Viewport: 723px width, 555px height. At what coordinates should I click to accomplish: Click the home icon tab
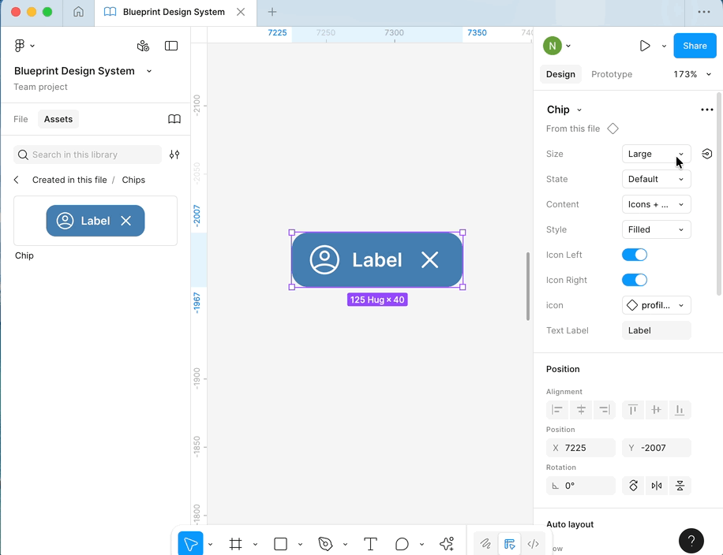tap(78, 12)
